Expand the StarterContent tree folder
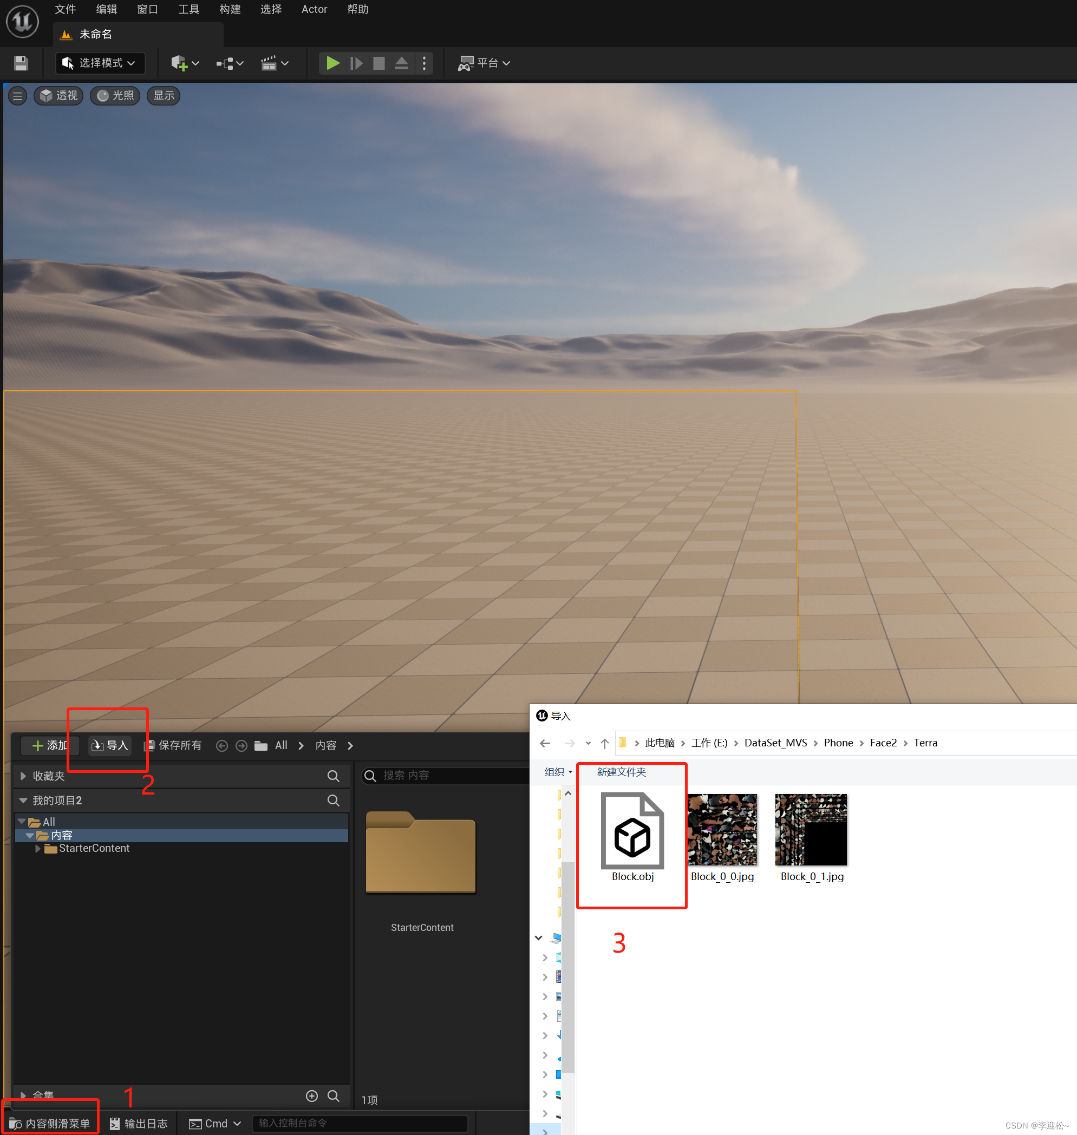Viewport: 1077px width, 1135px height. coord(38,848)
